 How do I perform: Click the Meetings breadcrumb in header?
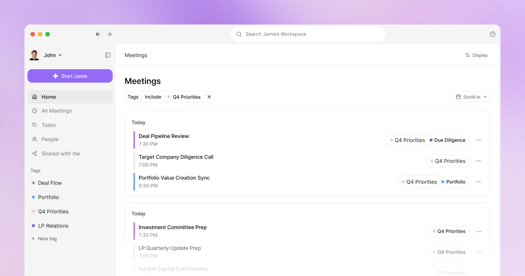coord(136,55)
